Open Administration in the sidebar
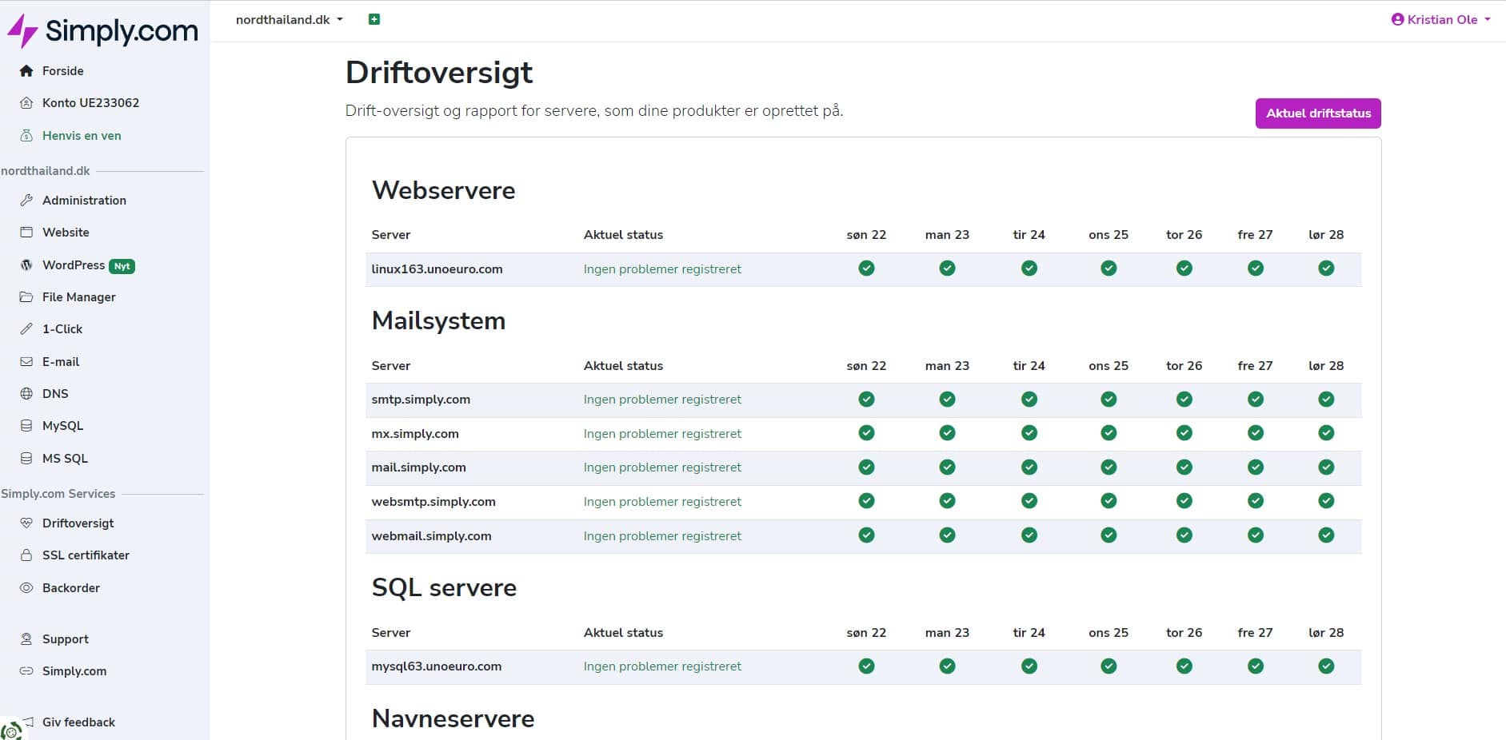Screen dimensions: 1506x740 coord(84,200)
